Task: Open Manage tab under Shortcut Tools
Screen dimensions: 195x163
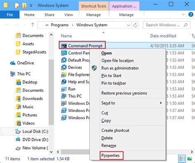Action: point(93,15)
